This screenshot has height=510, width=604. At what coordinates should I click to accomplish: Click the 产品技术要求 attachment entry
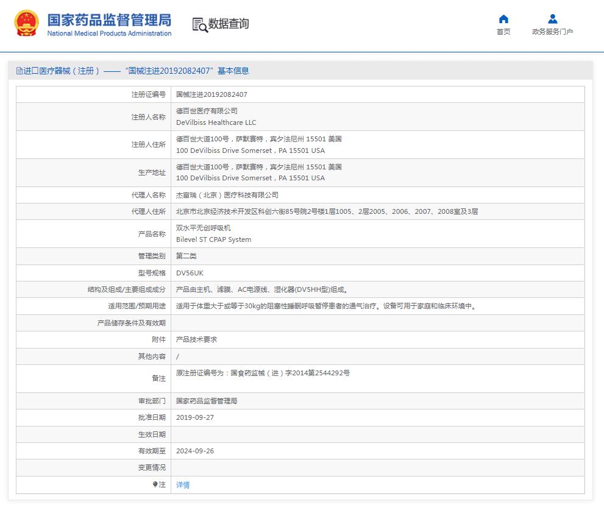click(x=196, y=339)
